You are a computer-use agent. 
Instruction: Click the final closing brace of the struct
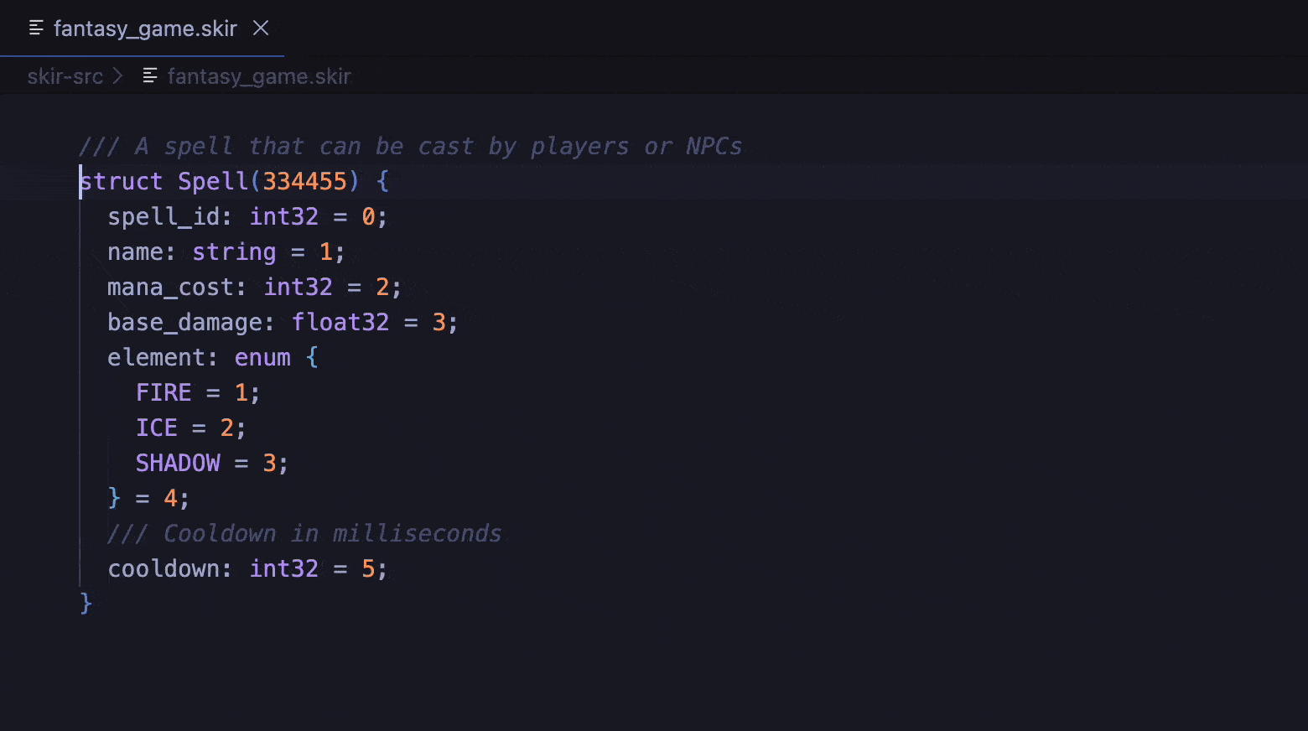point(86,604)
